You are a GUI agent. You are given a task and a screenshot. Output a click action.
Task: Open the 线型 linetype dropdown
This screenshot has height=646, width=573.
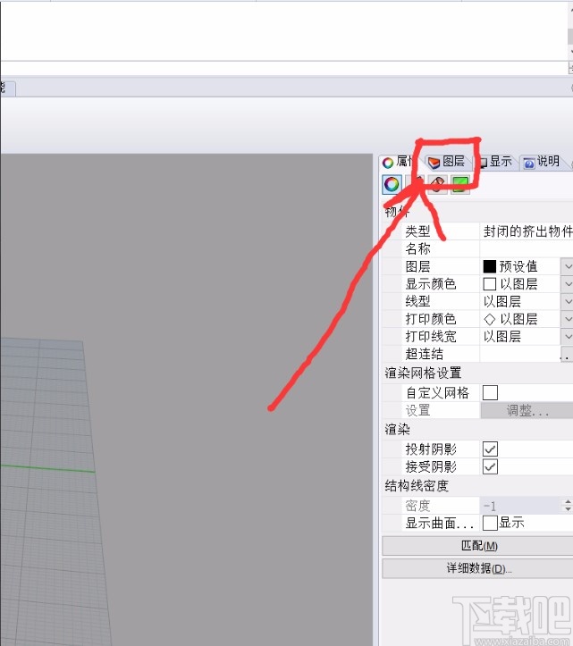point(568,302)
